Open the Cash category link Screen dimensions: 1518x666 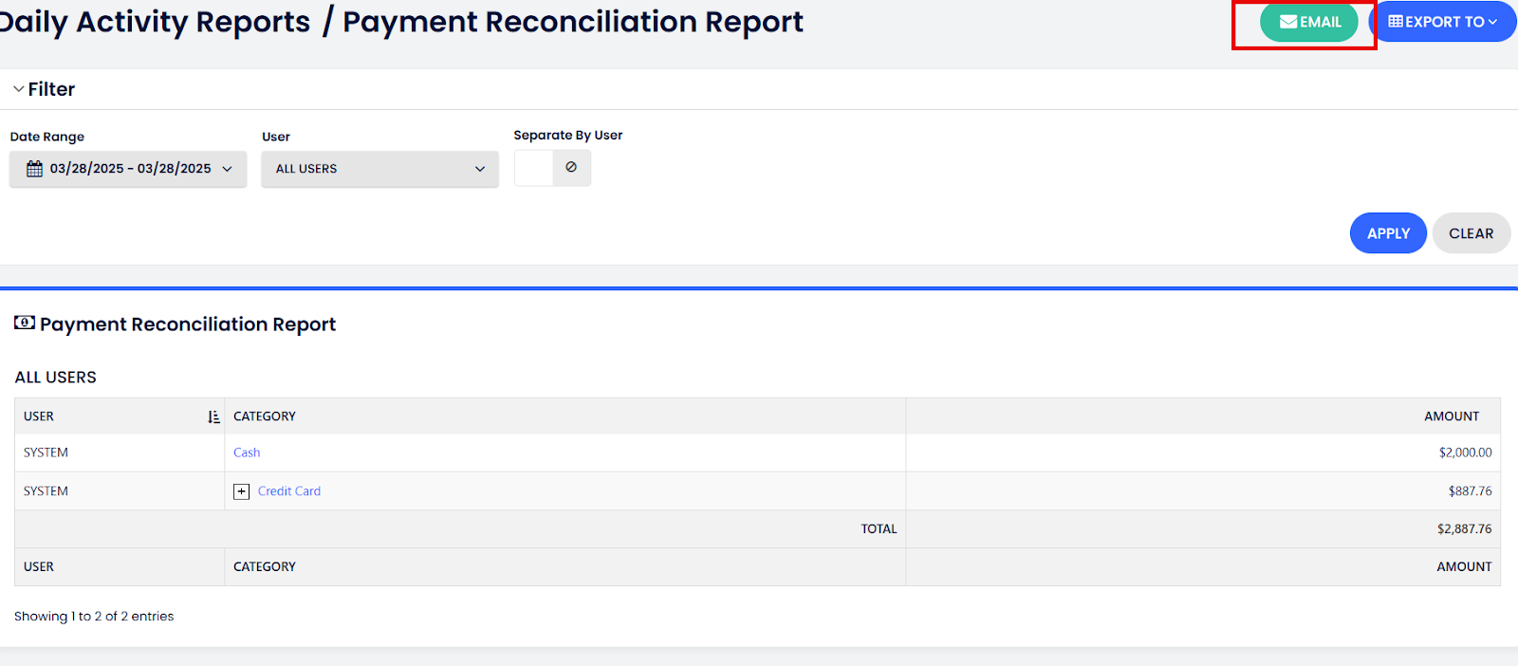point(247,453)
